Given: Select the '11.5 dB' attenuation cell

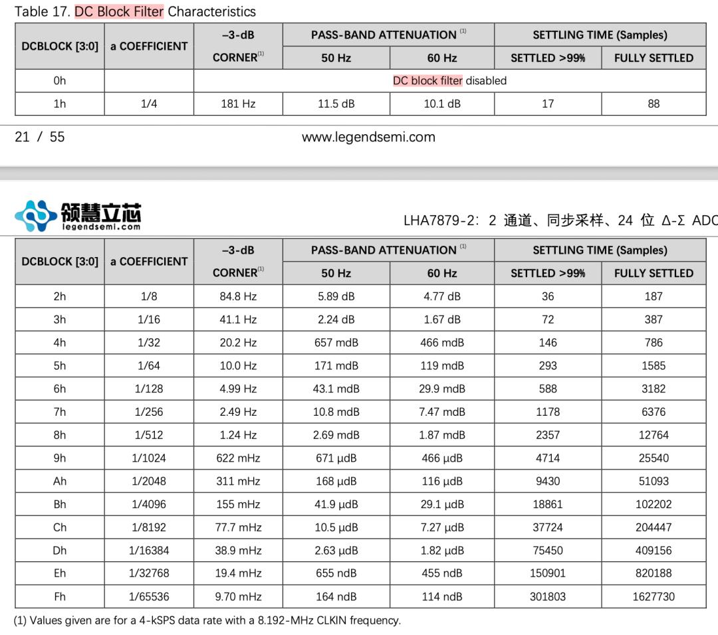Looking at the screenshot, I should click(336, 104).
